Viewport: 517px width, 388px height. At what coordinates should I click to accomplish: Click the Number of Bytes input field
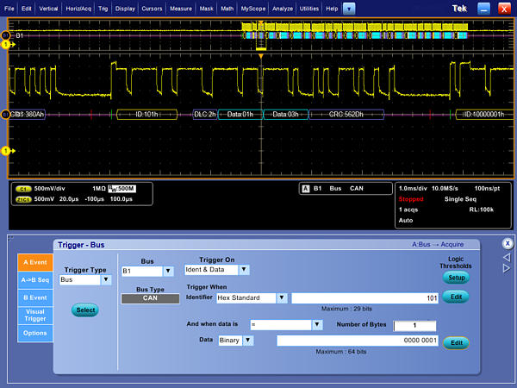pos(415,325)
